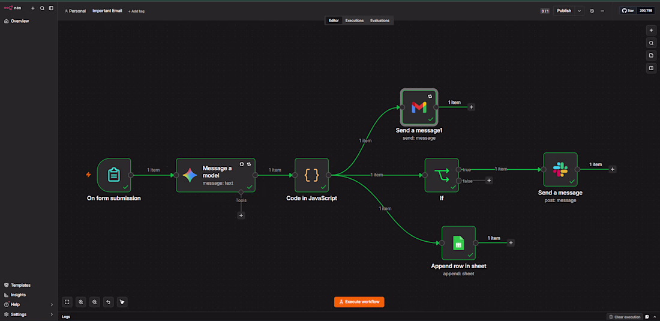
Task: Open workflow history with the clock icon
Action: click(x=592, y=11)
